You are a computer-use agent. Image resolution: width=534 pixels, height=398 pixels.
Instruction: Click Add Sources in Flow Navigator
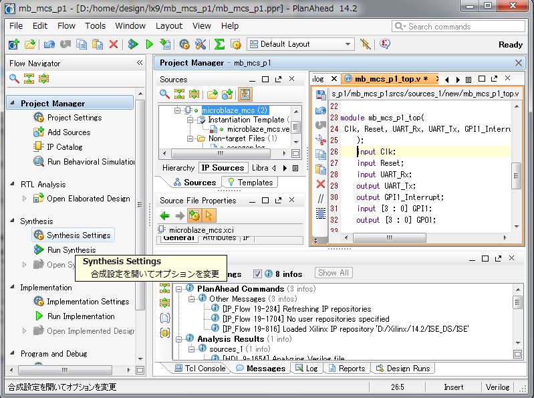[x=62, y=132]
